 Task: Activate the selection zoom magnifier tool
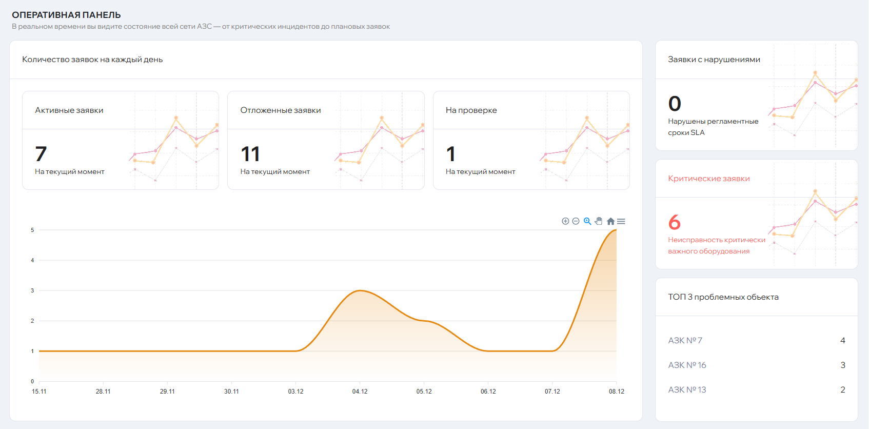pyautogui.click(x=587, y=221)
